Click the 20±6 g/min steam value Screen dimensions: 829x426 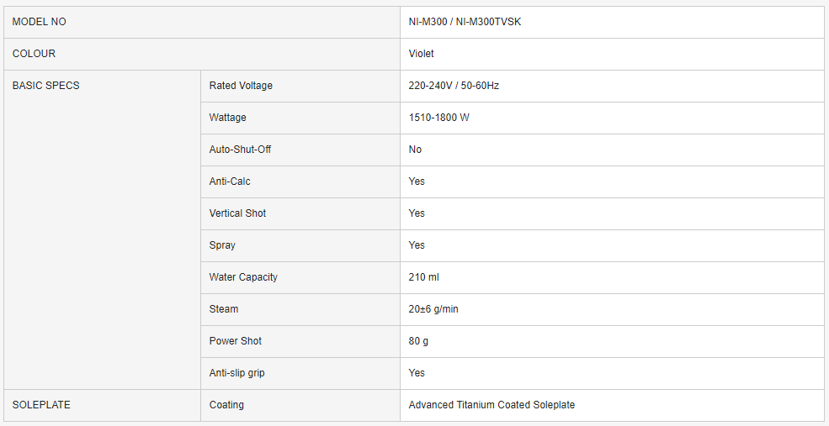433,309
